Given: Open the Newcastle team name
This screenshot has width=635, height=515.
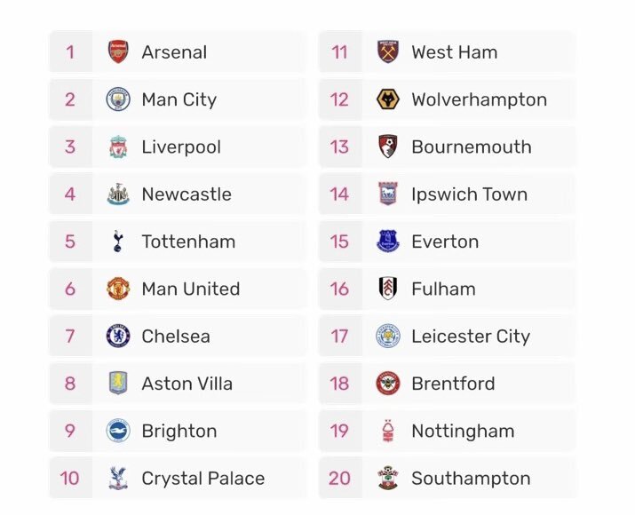Looking at the screenshot, I should [x=187, y=194].
